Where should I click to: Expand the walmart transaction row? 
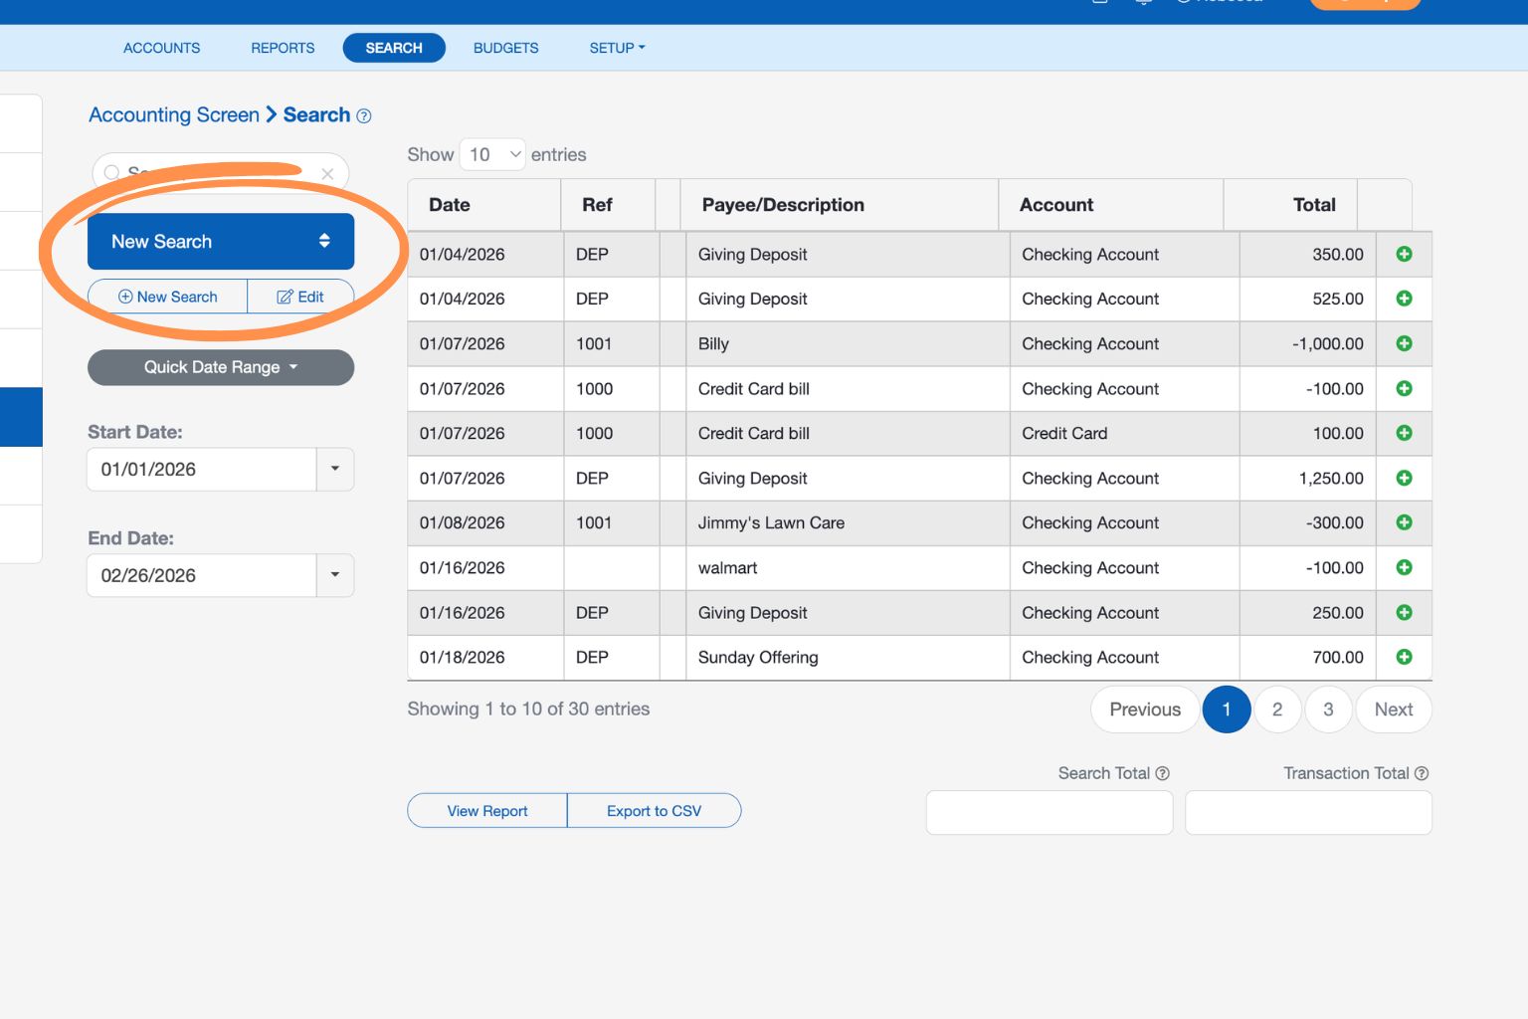(x=1404, y=567)
